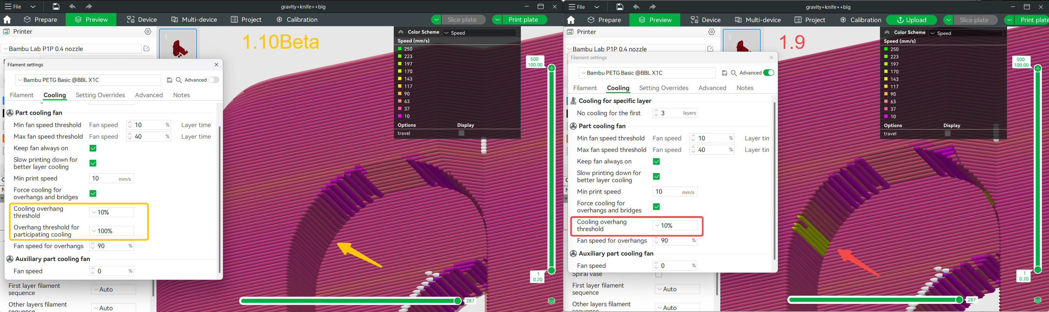Viewport: 1049px width, 312px height.
Task: Open File menu in the 1.9 window
Action: click(x=577, y=7)
